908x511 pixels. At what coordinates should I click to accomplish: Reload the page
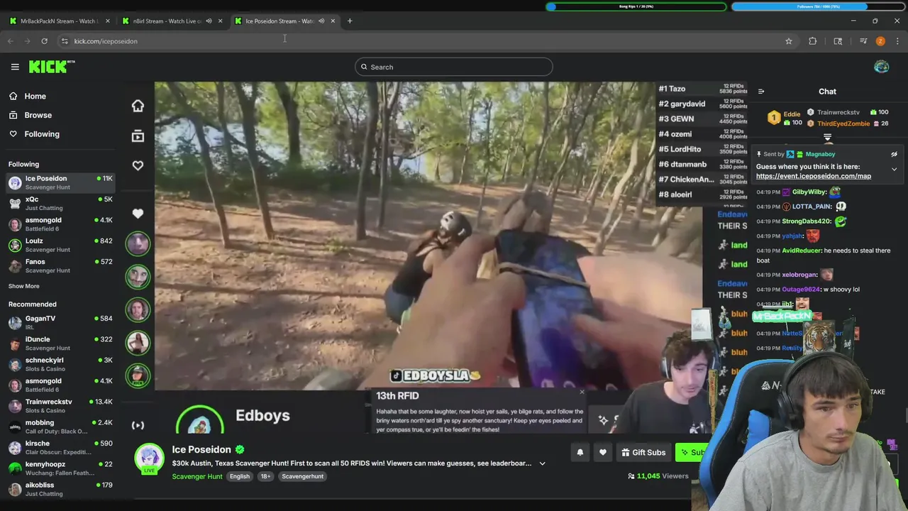44,41
